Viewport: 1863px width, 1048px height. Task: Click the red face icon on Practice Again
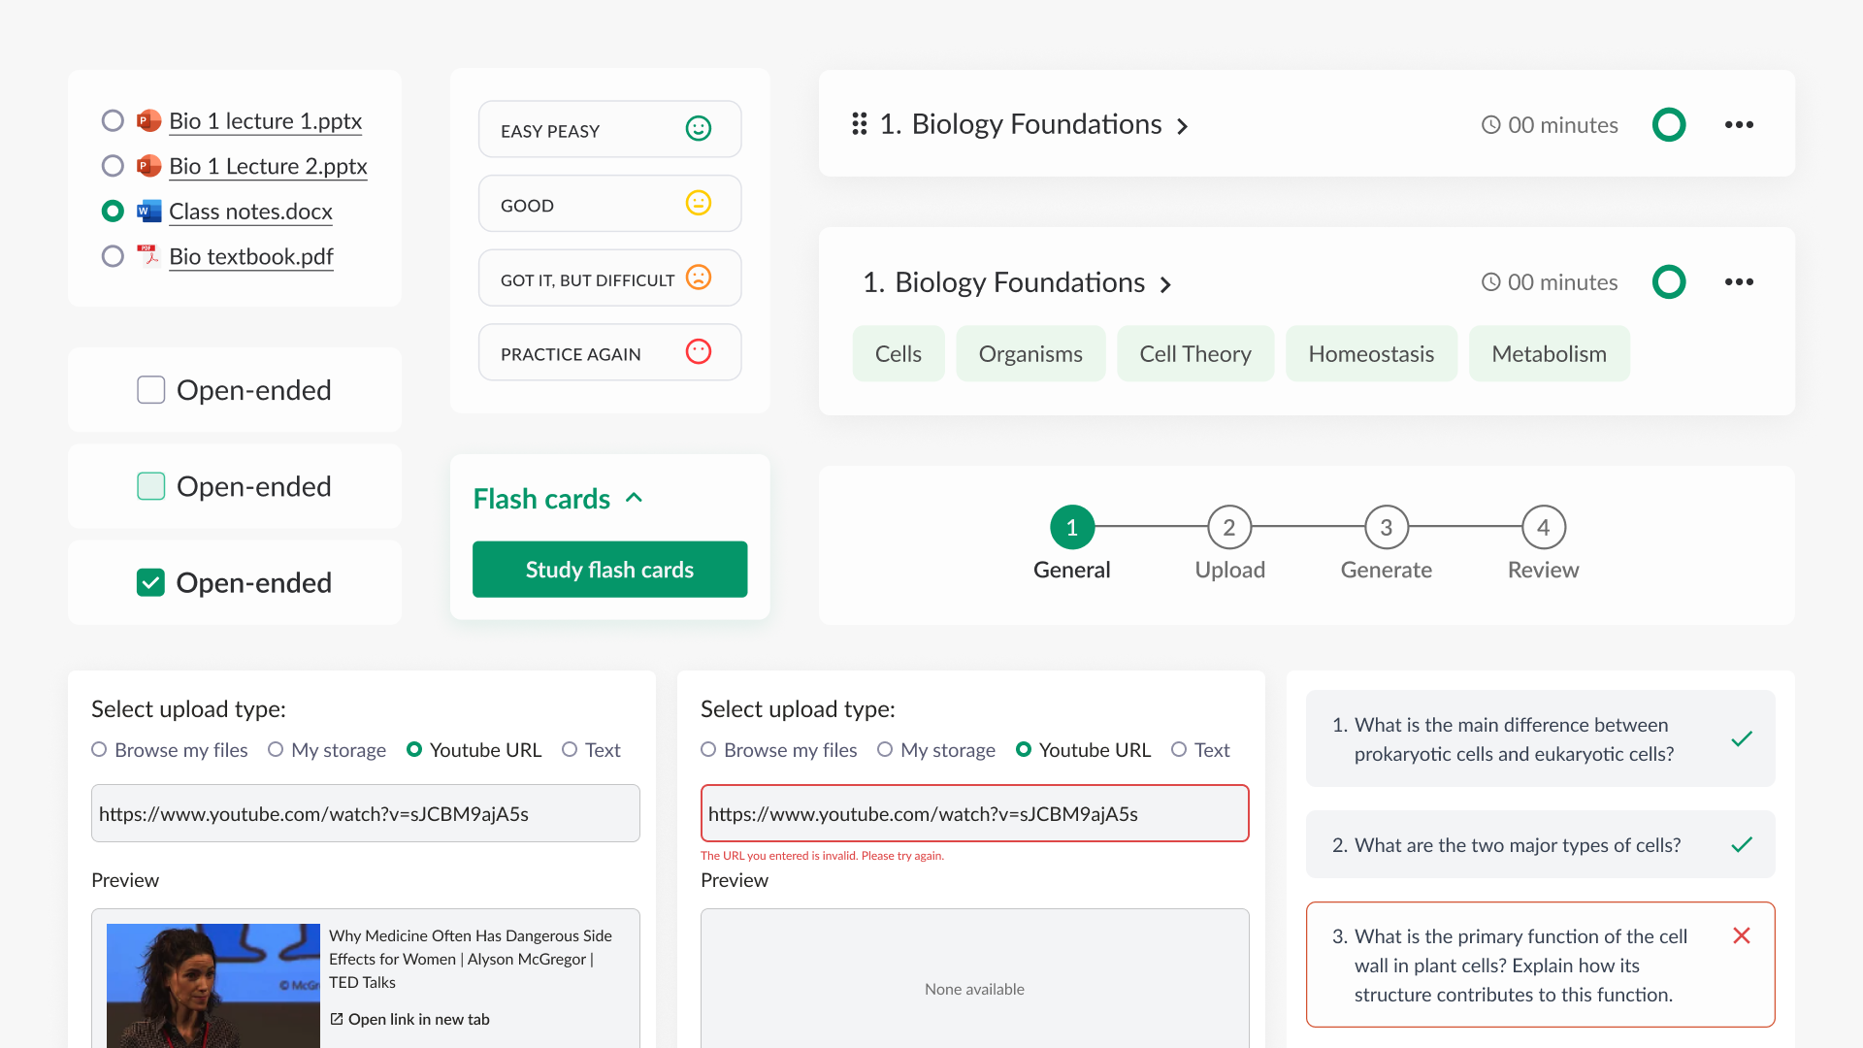click(699, 352)
